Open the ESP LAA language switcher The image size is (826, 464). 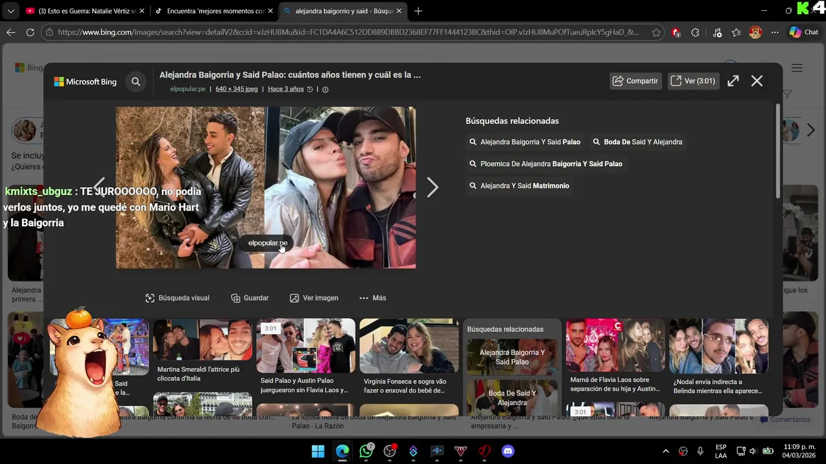coord(721,451)
